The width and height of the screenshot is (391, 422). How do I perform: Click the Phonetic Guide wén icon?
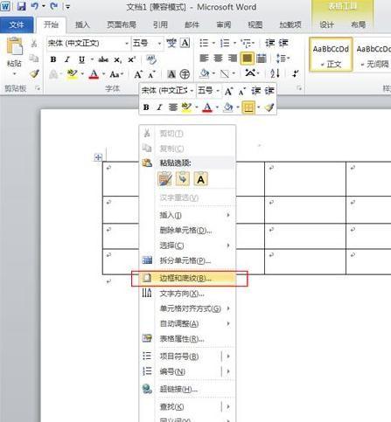[x=171, y=43]
